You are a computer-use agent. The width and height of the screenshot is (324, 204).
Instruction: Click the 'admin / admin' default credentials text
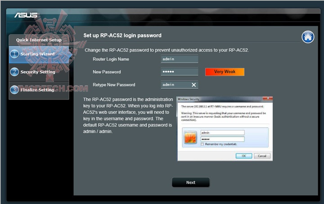pos(98,131)
